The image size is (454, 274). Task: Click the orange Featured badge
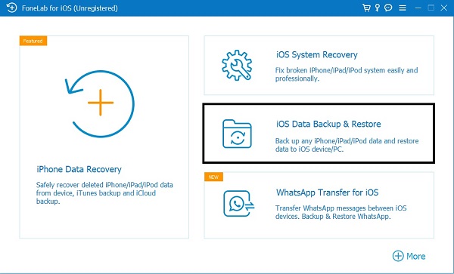[x=33, y=41]
